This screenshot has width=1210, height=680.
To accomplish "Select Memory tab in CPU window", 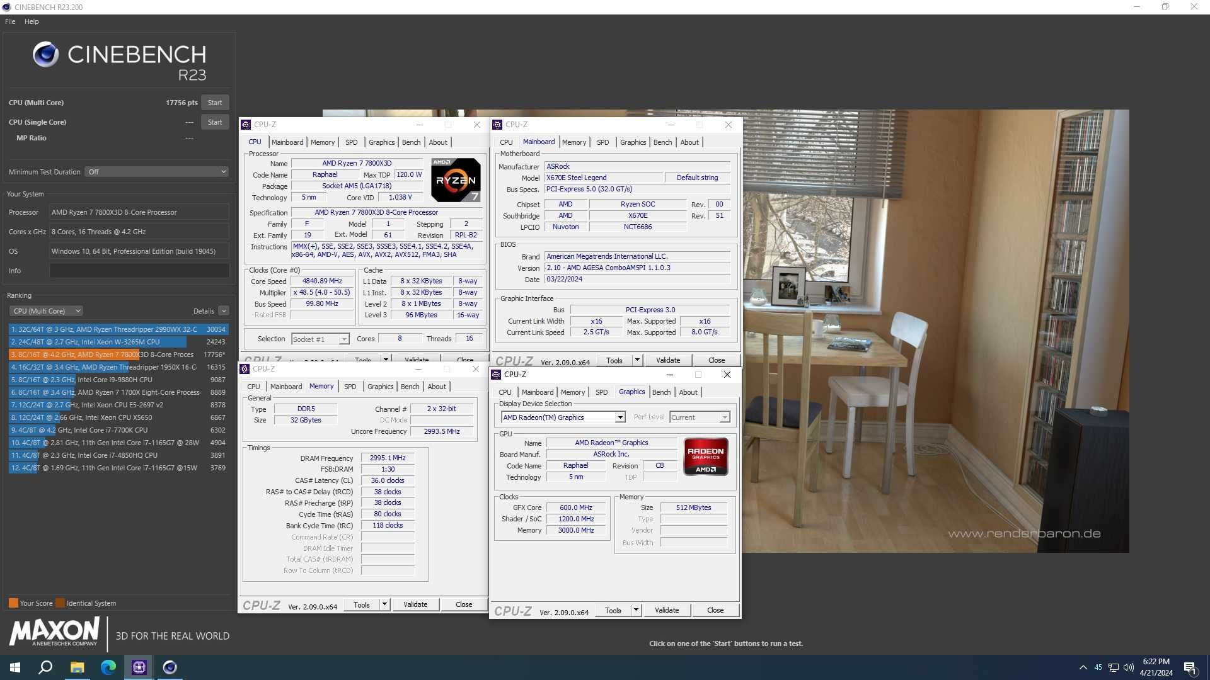I will pos(323,142).
